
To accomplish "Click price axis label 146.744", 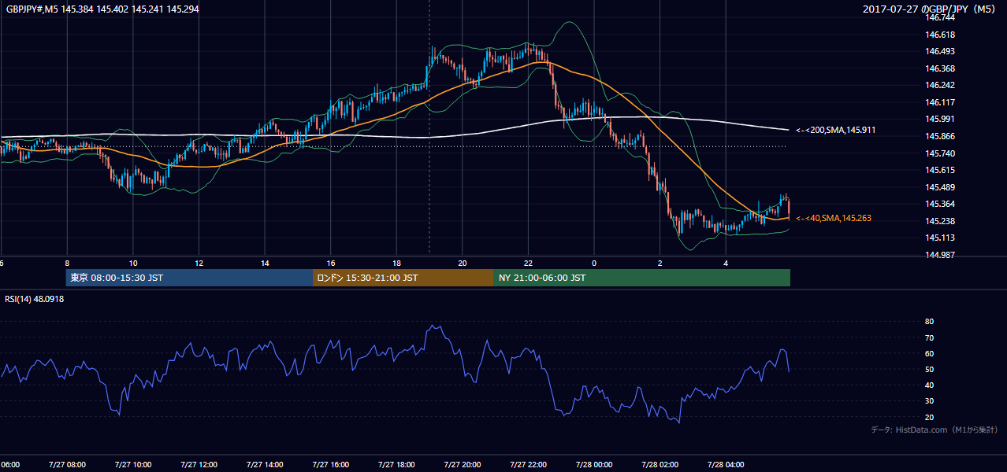I will (x=939, y=17).
